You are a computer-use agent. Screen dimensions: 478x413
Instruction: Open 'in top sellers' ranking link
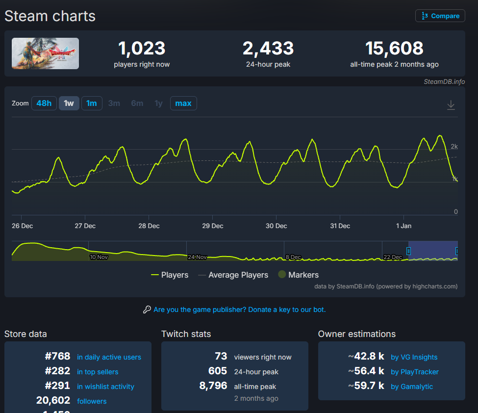(x=98, y=372)
